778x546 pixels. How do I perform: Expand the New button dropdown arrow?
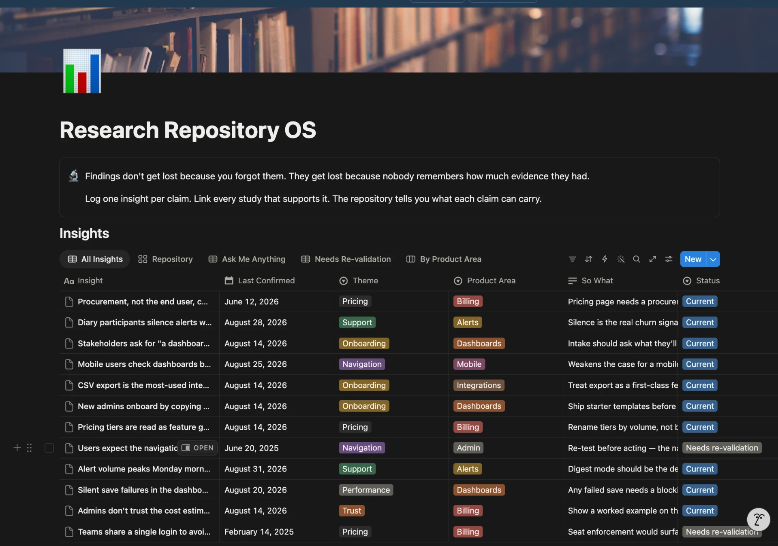(713, 259)
